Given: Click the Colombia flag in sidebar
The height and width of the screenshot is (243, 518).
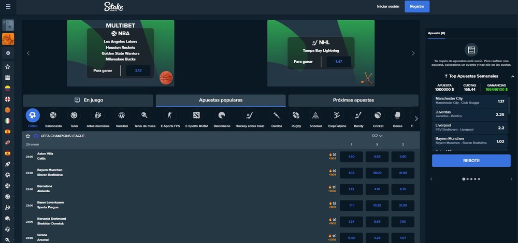Looking at the screenshot, I should tap(8, 88).
